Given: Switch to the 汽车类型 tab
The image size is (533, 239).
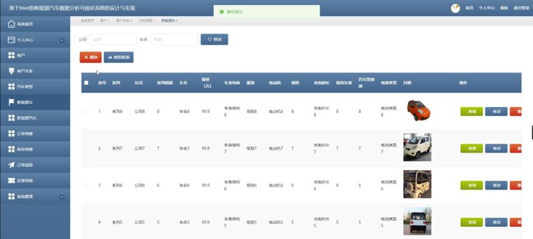Looking at the screenshot, I should pos(145,21).
